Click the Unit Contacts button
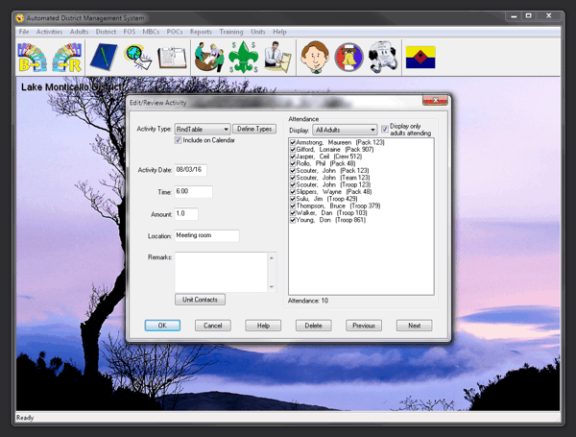Viewport: 576px width, 437px height. pos(200,300)
